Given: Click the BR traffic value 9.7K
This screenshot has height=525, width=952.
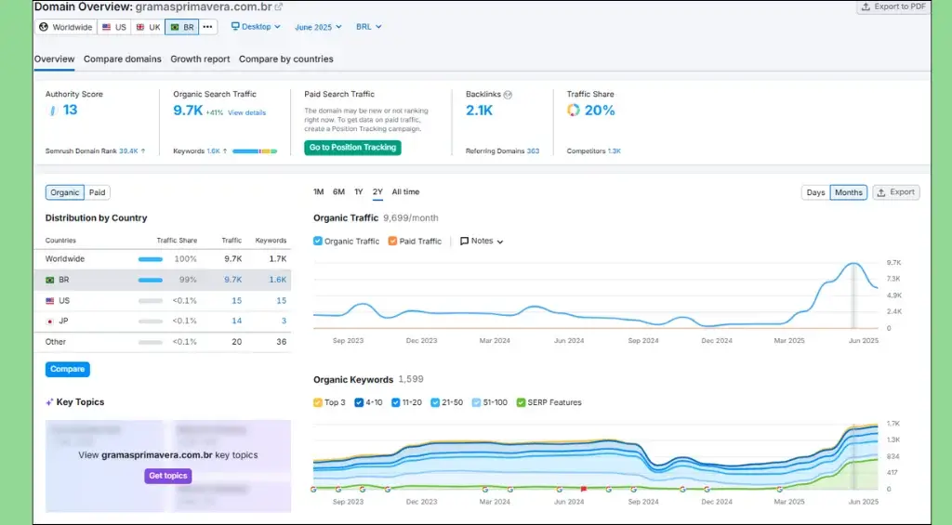Looking at the screenshot, I should [233, 280].
